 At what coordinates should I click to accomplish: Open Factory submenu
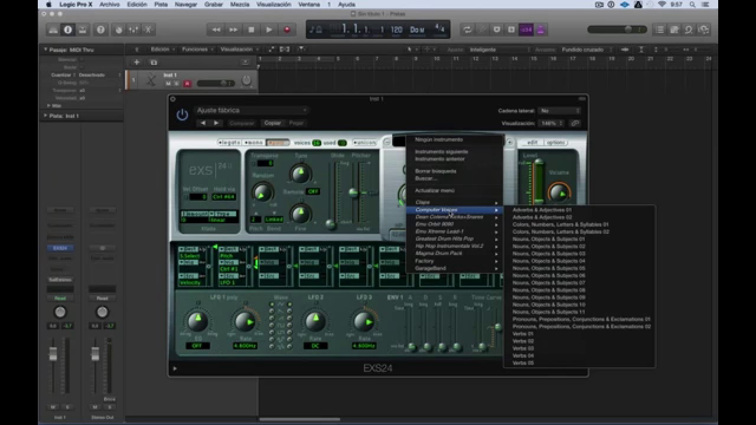click(455, 261)
